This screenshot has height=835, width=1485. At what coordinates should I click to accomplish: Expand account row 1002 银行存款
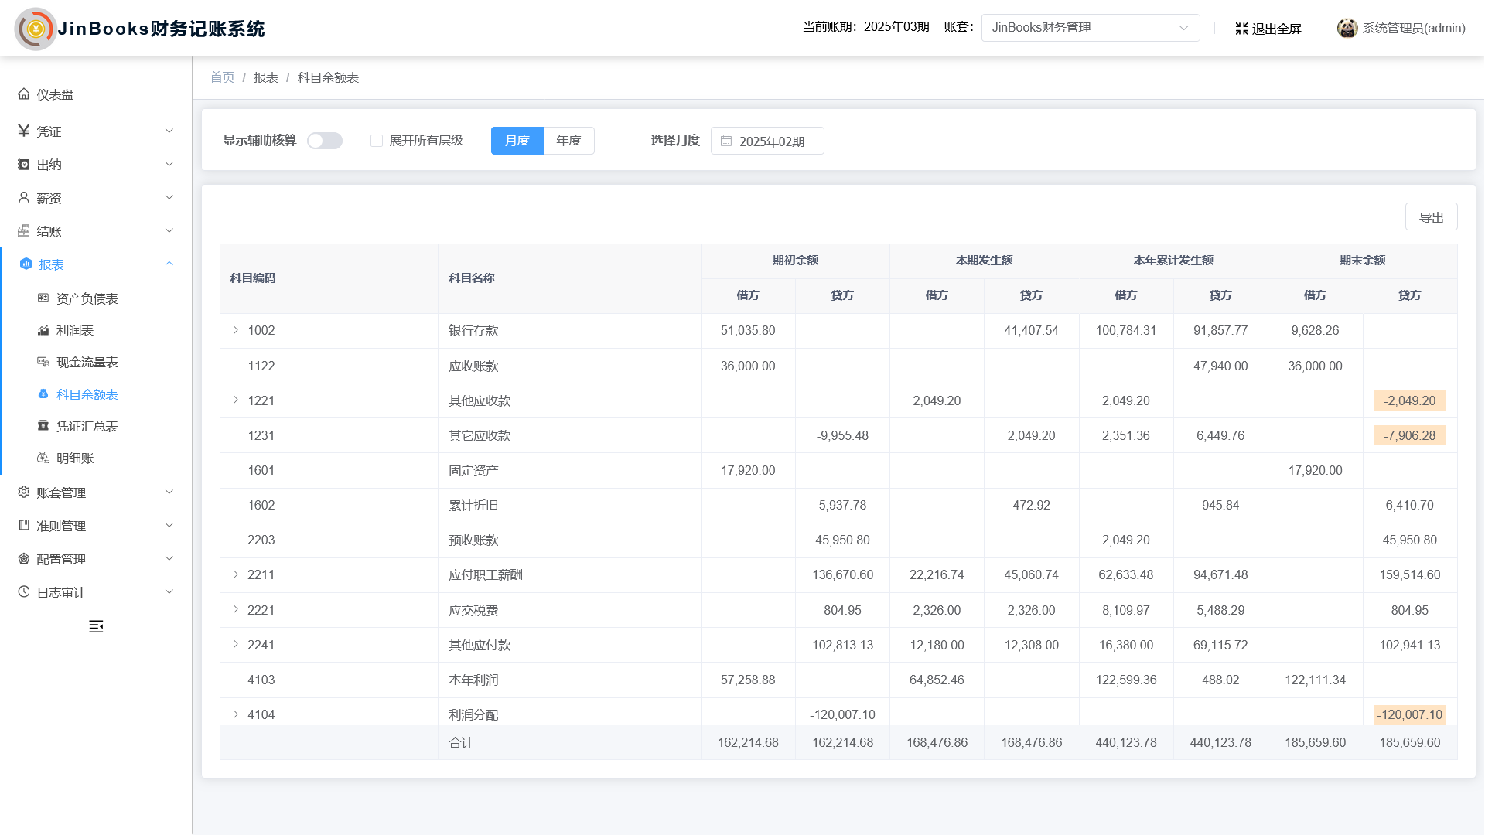click(236, 330)
